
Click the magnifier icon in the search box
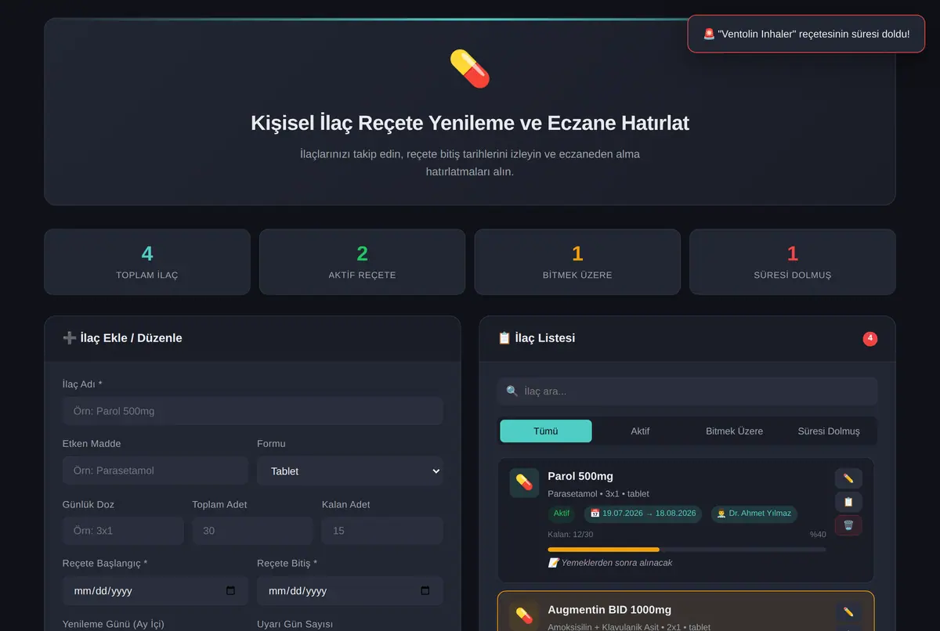coord(512,391)
